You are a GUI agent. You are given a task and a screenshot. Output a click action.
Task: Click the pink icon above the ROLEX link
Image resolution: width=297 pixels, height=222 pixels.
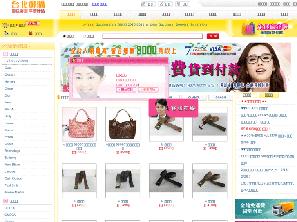point(5,201)
